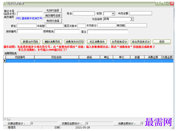
Task: Open 会员报表设计
Action: point(119,42)
